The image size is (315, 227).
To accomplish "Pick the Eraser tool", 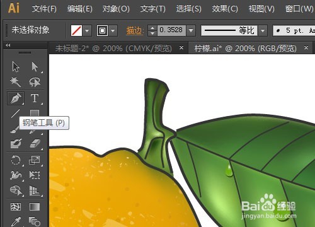I will point(35,144).
